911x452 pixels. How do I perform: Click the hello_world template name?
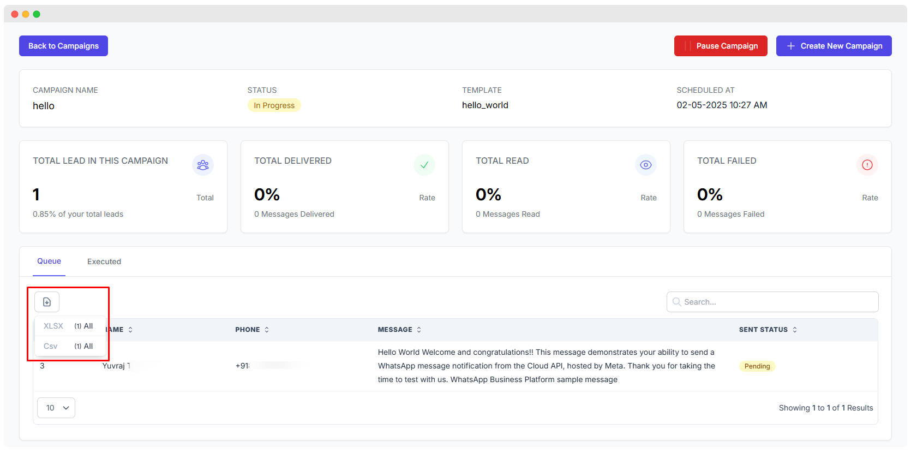coord(485,105)
